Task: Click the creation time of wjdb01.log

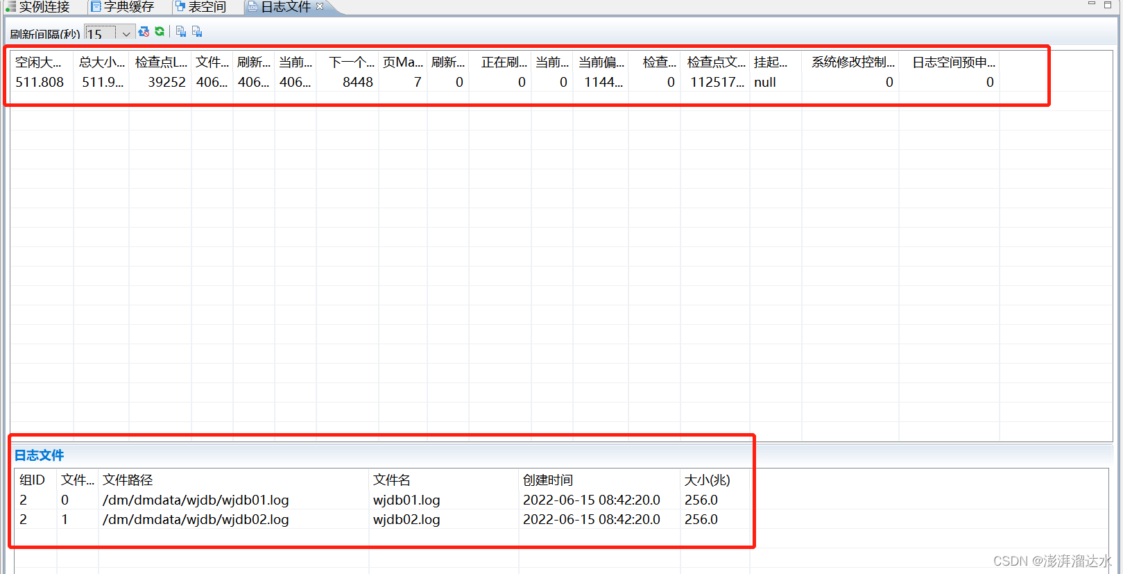Action: [592, 500]
